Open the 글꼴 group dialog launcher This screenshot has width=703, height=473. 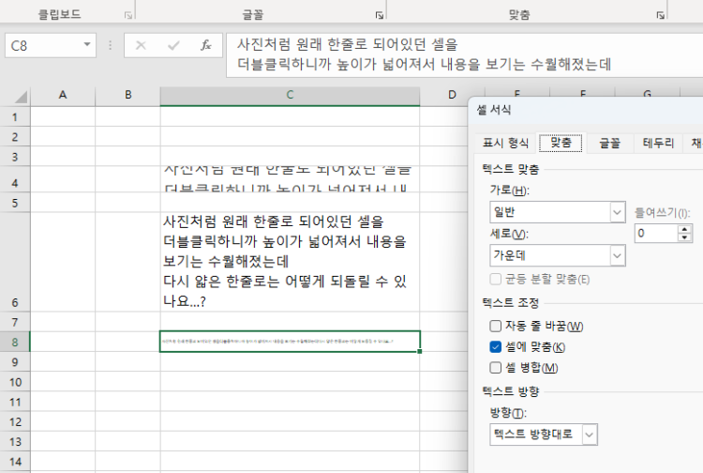[380, 16]
